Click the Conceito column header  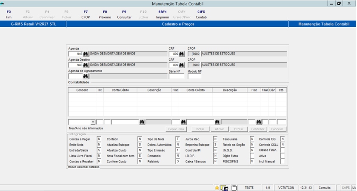82,90
